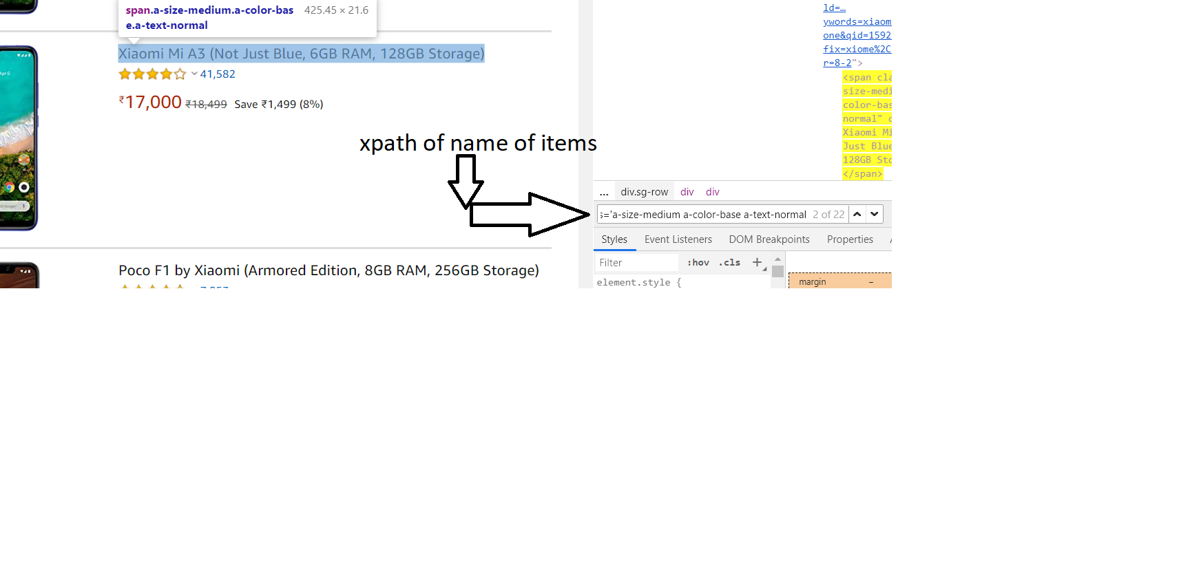Click the Styles pane scrollbar up arrow
Image resolution: width=1190 pixels, height=569 pixels.
777,259
